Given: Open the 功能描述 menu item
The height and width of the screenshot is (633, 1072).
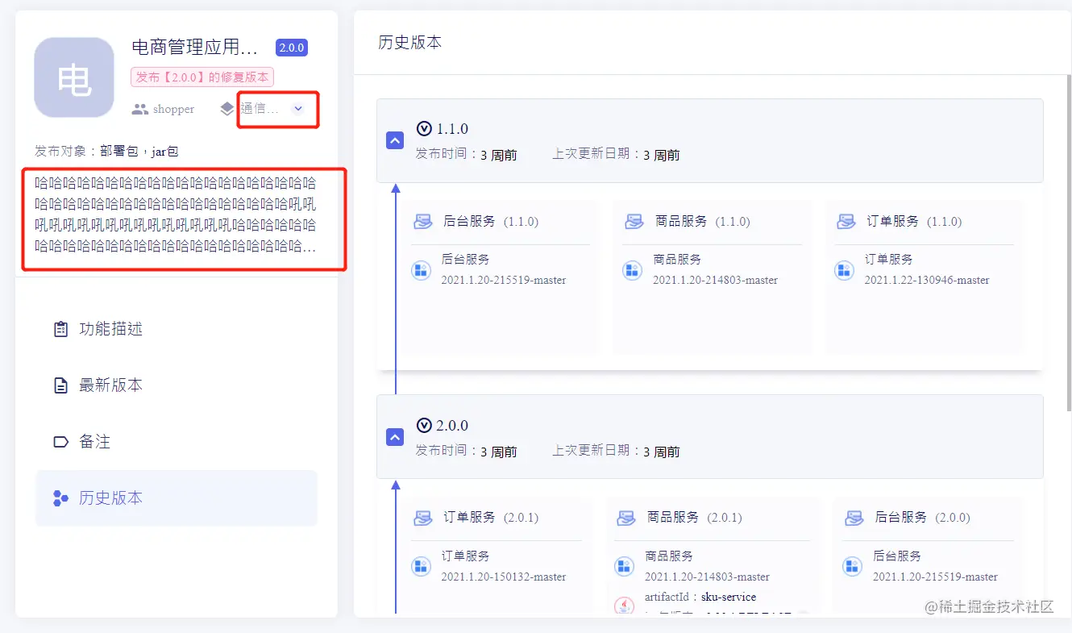Looking at the screenshot, I should pyautogui.click(x=177, y=329).
